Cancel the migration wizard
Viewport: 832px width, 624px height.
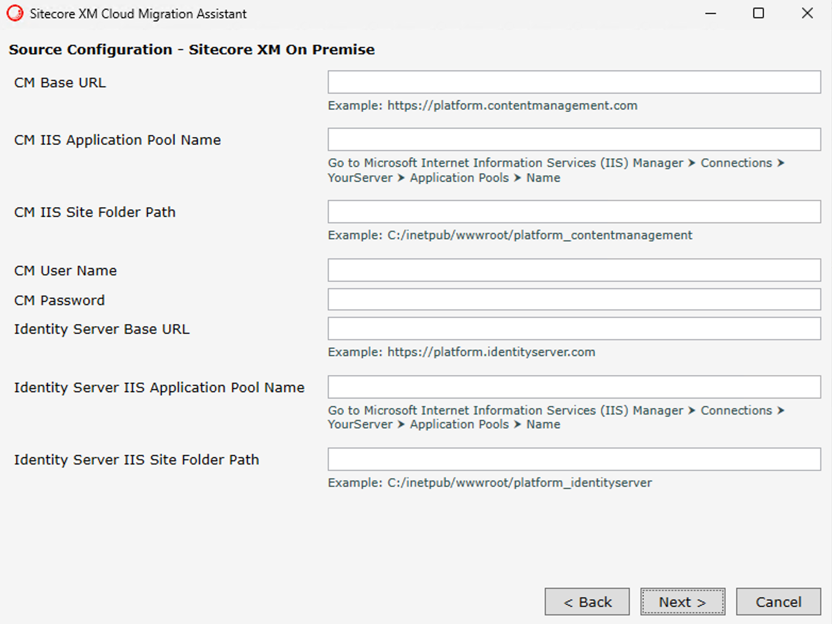(x=778, y=602)
